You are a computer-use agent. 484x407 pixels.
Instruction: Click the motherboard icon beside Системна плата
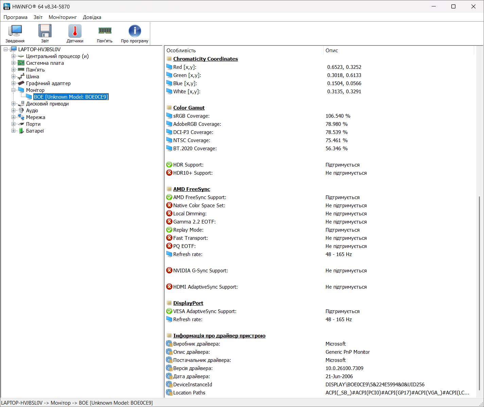[x=21, y=63]
